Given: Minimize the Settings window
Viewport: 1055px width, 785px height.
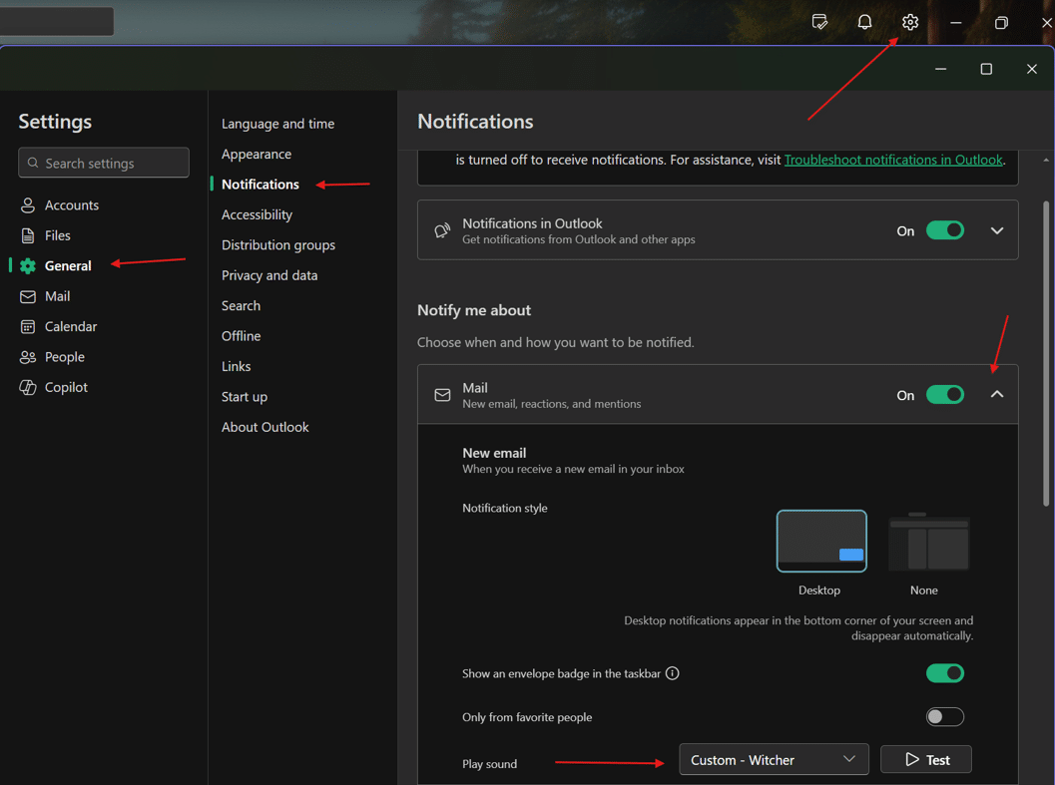Looking at the screenshot, I should (940, 69).
